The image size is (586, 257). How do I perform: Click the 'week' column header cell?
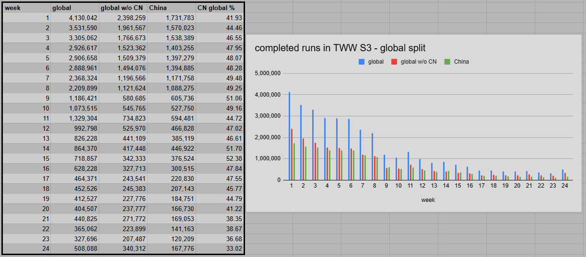[26, 8]
